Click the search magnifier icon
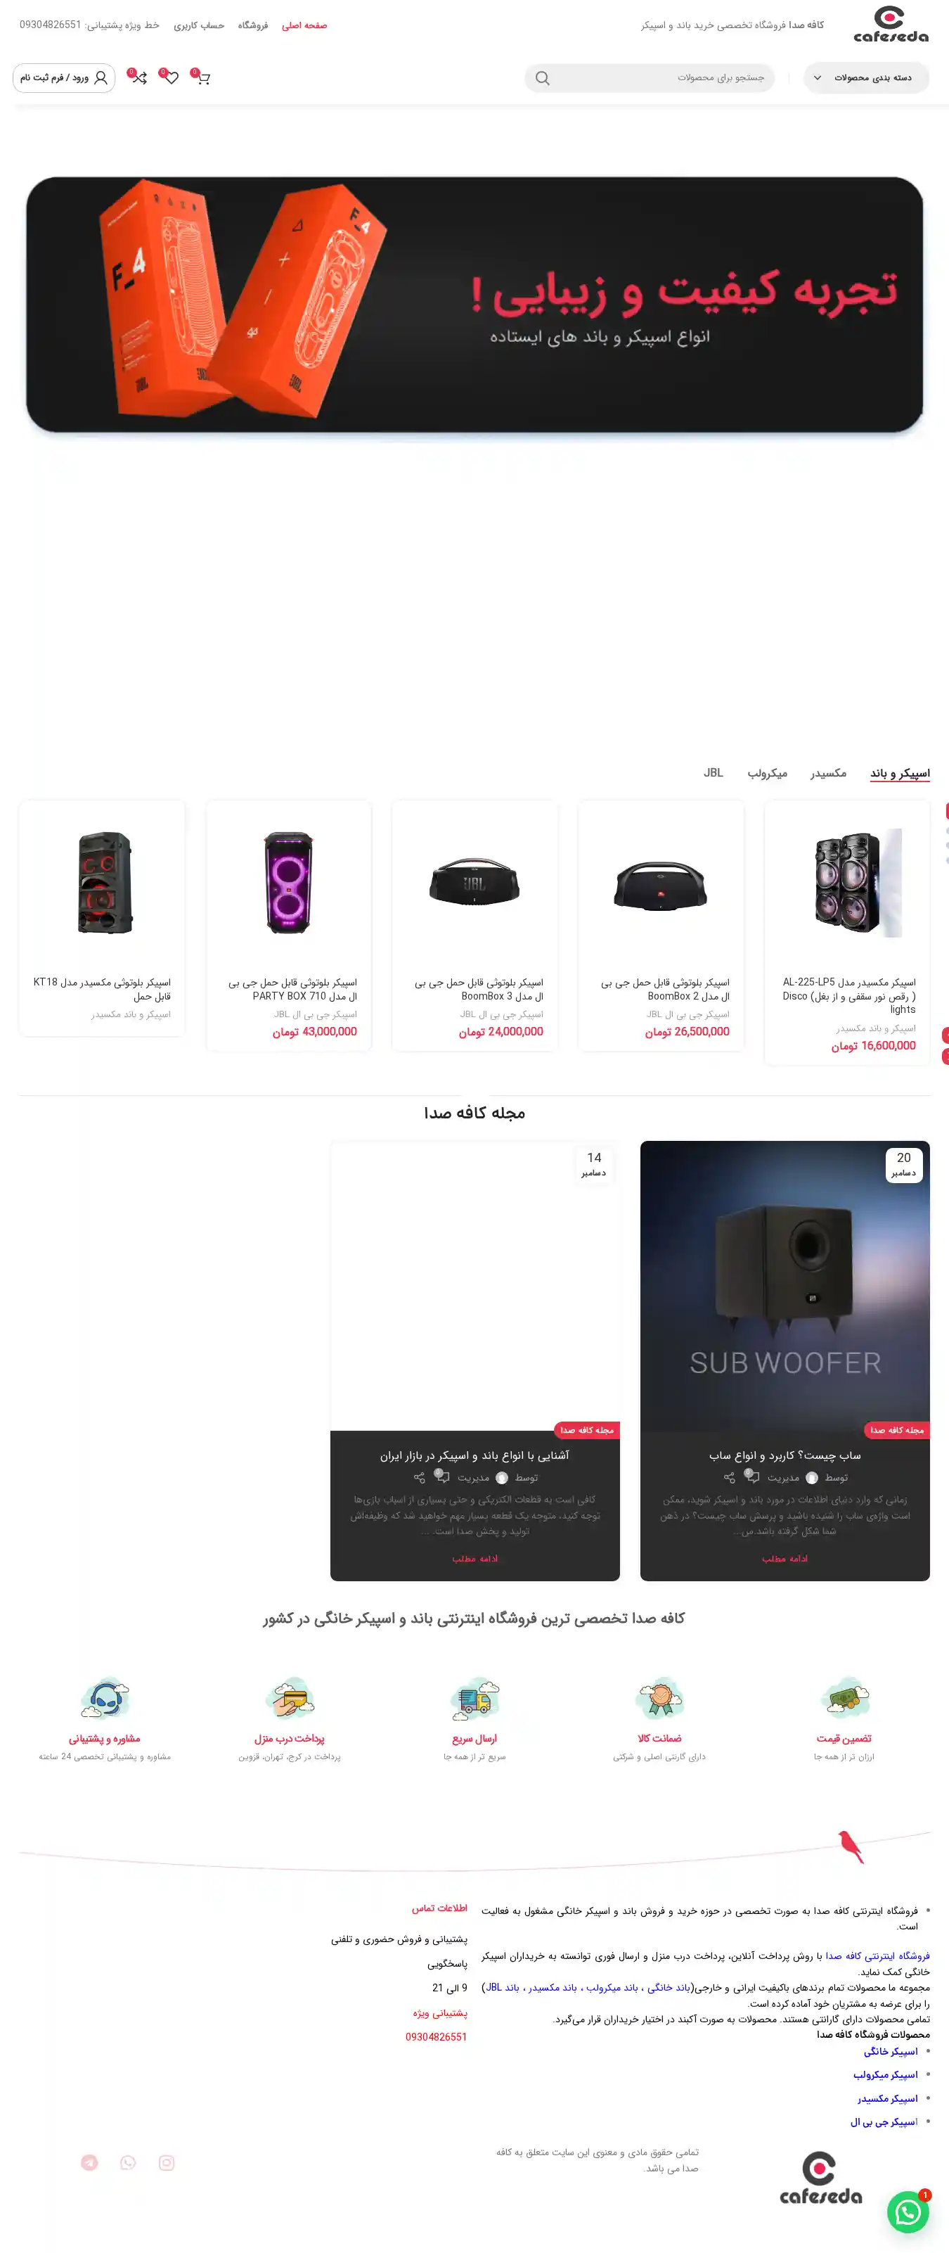This screenshot has height=2253, width=949. 543,79
